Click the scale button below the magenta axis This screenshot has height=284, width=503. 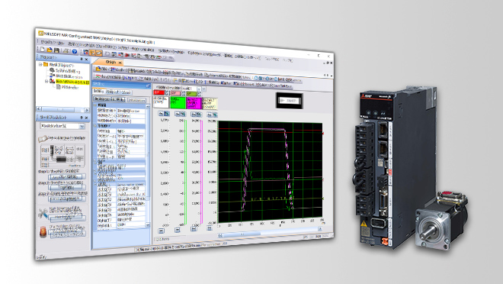[194, 229]
